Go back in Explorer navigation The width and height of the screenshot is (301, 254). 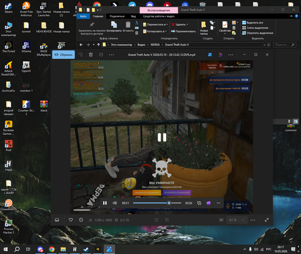tap(81, 45)
